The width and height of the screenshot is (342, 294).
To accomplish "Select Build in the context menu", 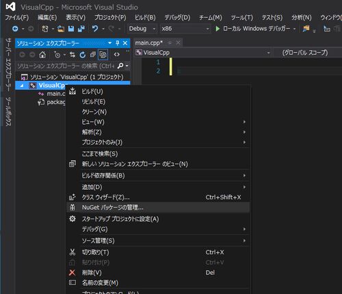I will (158, 91).
